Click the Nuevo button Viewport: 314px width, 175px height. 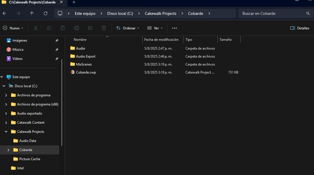(13, 28)
